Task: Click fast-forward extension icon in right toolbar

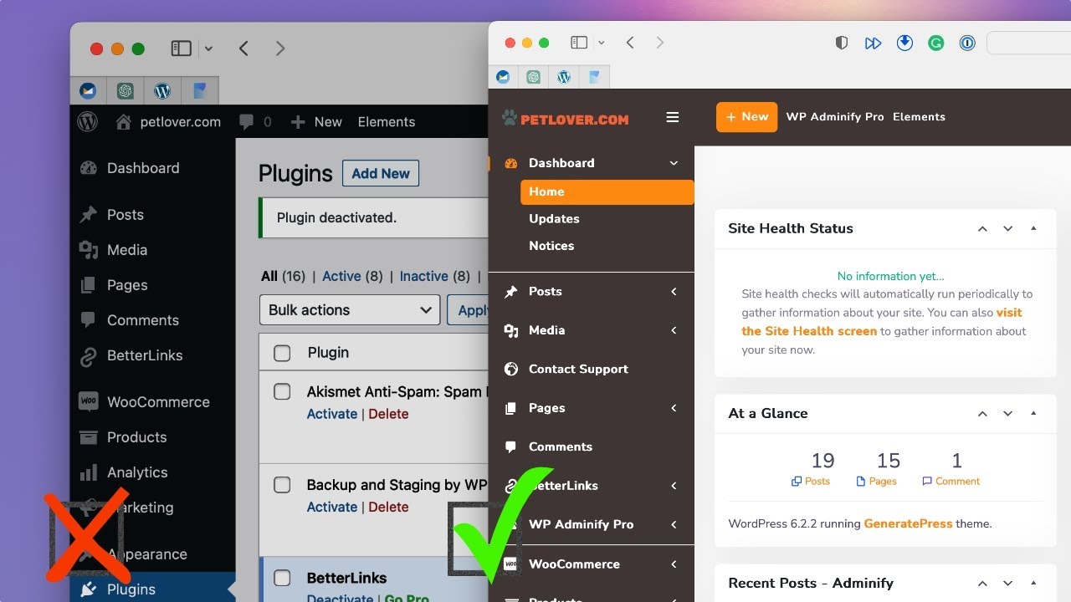Action: tap(873, 43)
